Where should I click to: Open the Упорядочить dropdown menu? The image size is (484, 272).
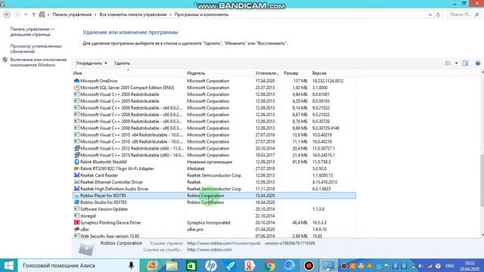(92, 63)
